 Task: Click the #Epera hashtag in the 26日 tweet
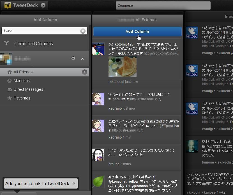(x=114, y=99)
